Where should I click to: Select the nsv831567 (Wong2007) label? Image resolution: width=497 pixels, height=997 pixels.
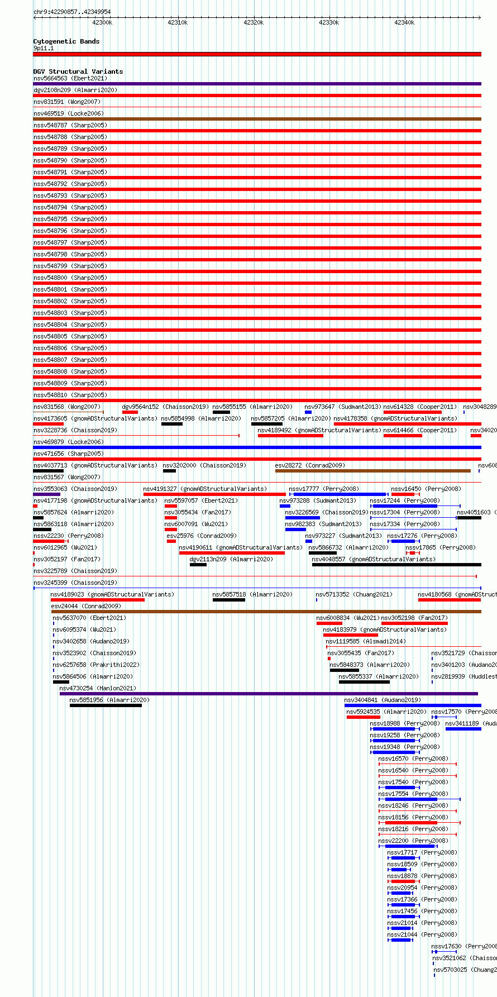[x=67, y=477]
